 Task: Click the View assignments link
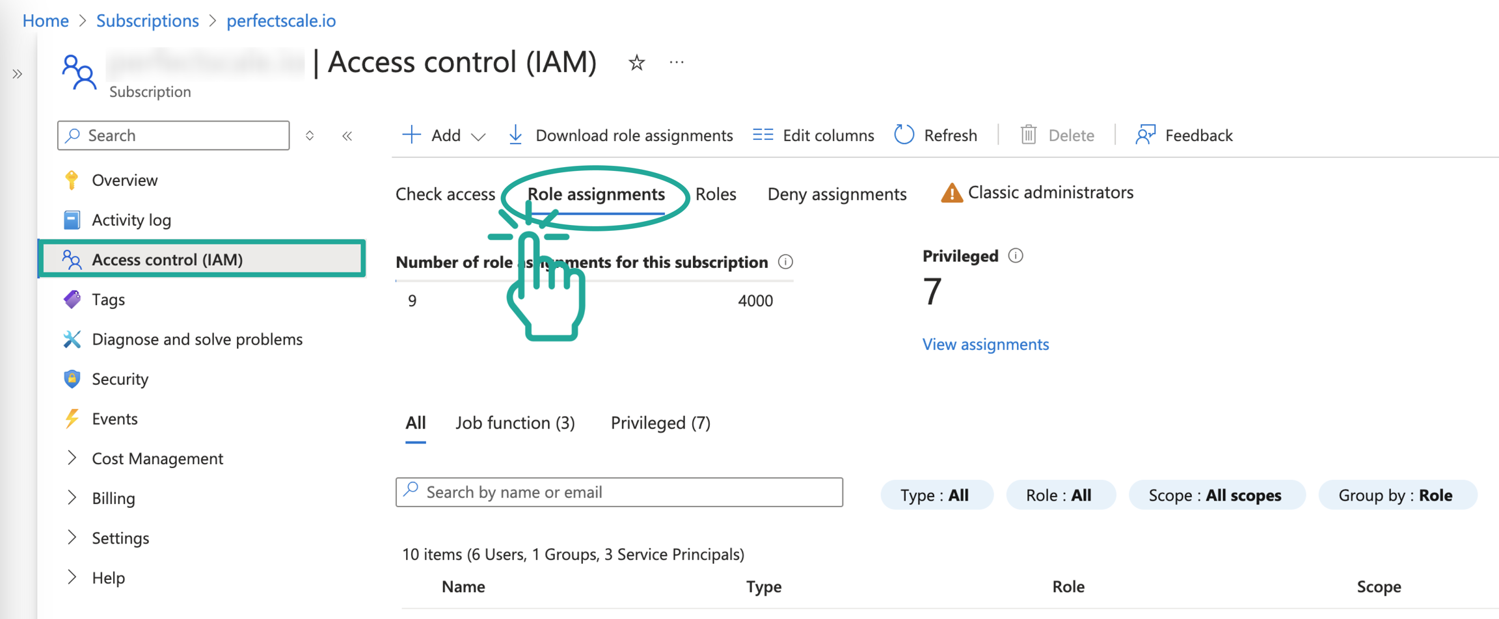(x=985, y=344)
